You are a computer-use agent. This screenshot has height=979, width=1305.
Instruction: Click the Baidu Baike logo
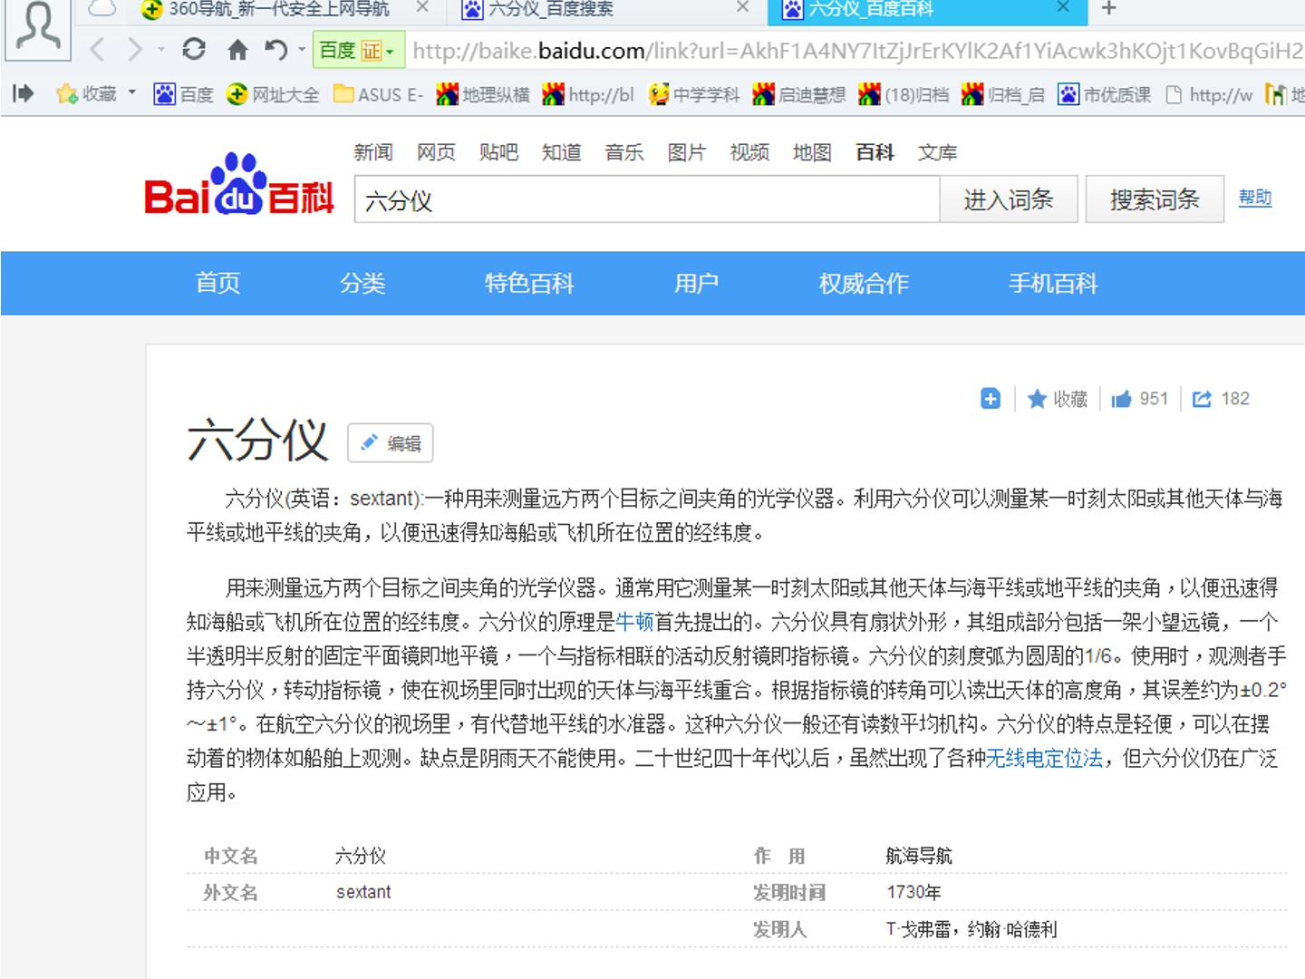[x=239, y=184]
